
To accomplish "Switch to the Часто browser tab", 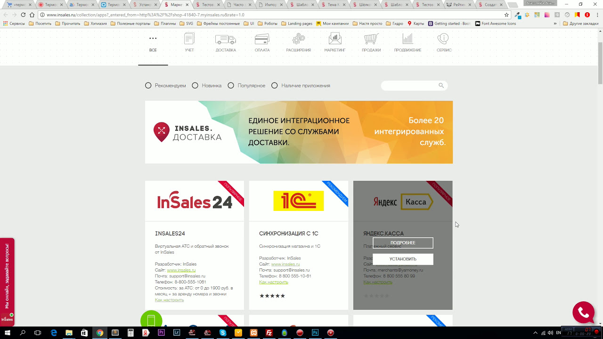I will 239,5.
